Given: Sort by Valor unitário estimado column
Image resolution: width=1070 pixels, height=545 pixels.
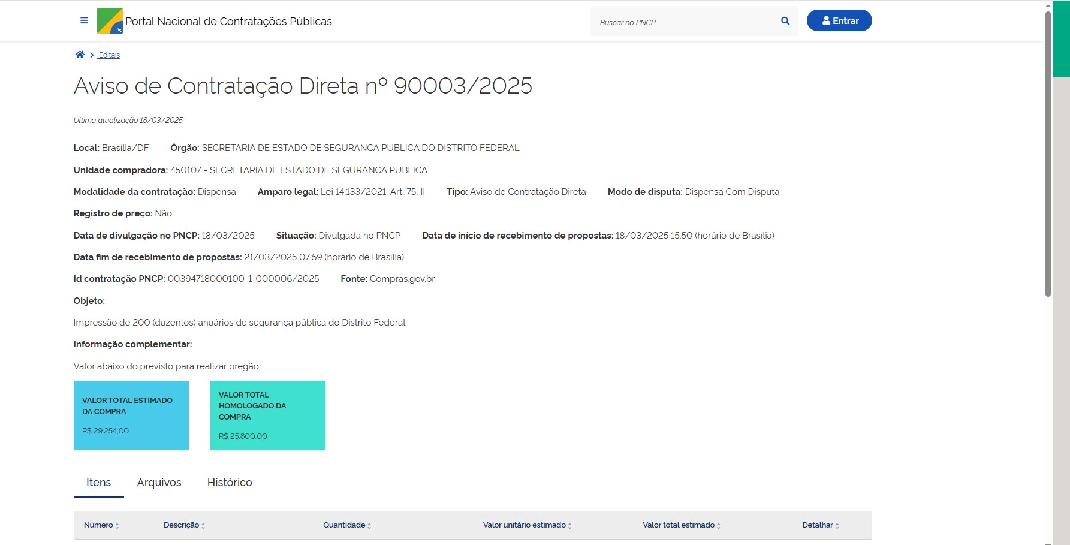Looking at the screenshot, I should [527, 525].
